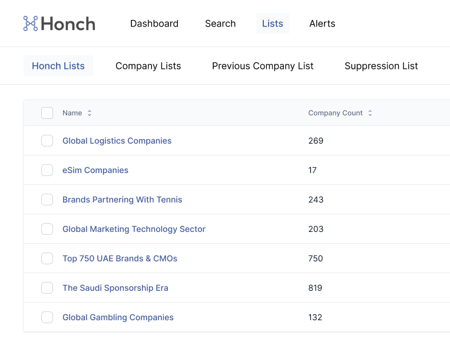Check the Global Logistics Companies row
The width and height of the screenshot is (450, 352).
47,141
